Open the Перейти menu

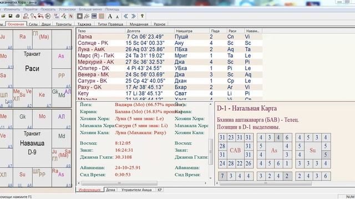click(30, 9)
